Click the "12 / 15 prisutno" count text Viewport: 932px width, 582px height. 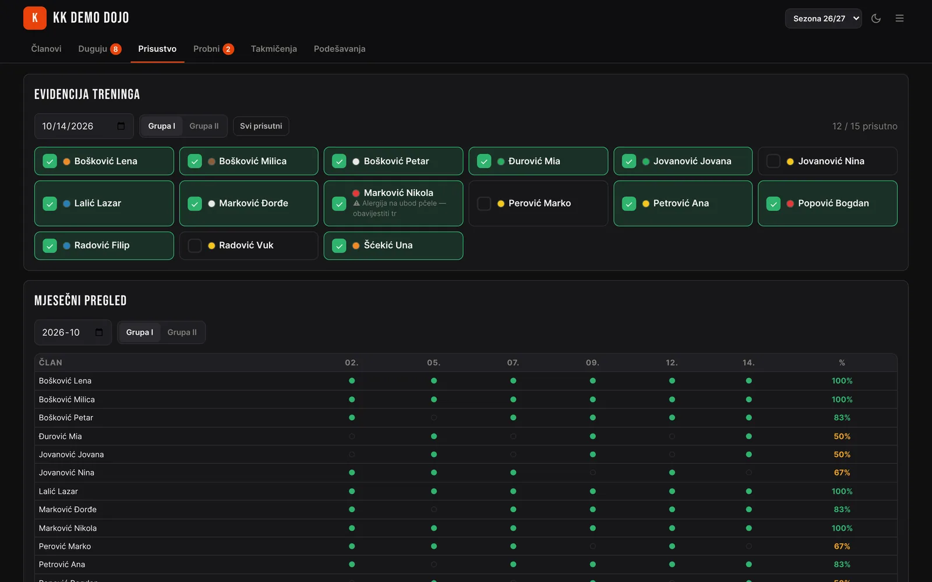click(x=864, y=126)
